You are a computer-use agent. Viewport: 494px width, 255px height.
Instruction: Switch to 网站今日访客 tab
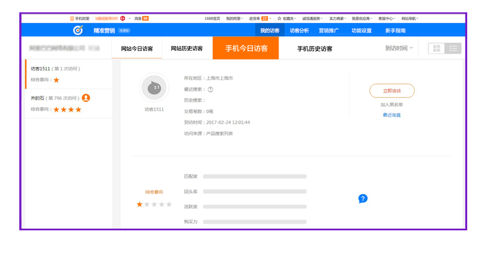pos(137,48)
